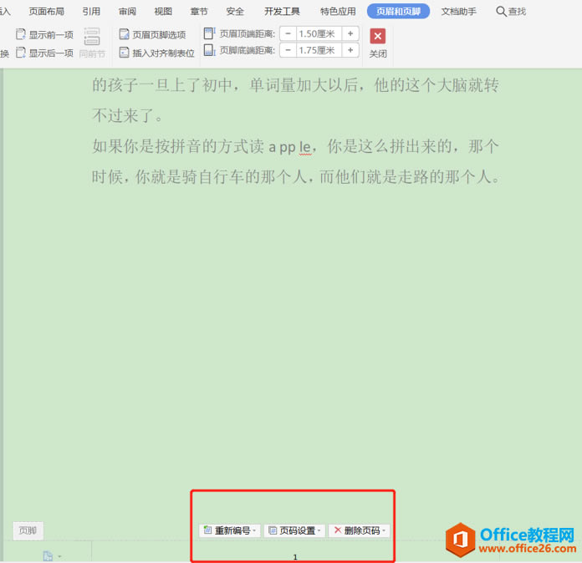The height and width of the screenshot is (563, 582).
Task: Open the 文档助手 tab
Action: 458,12
